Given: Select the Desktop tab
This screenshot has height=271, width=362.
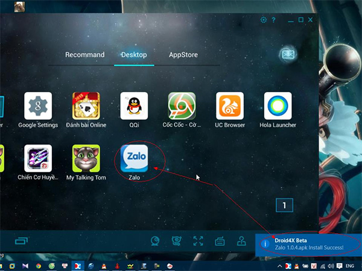Looking at the screenshot, I should 134,55.
